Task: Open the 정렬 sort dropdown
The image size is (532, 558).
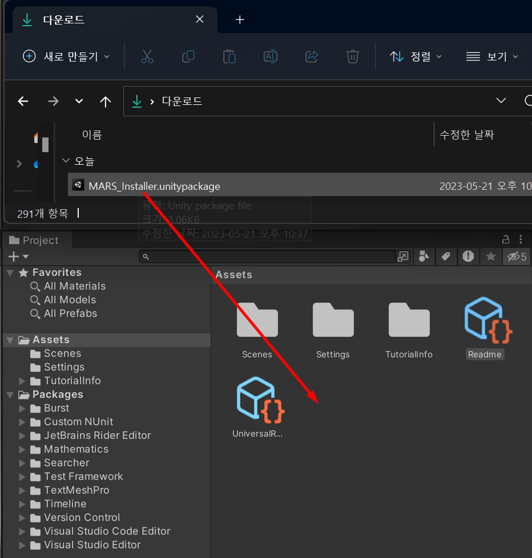Action: pos(416,56)
